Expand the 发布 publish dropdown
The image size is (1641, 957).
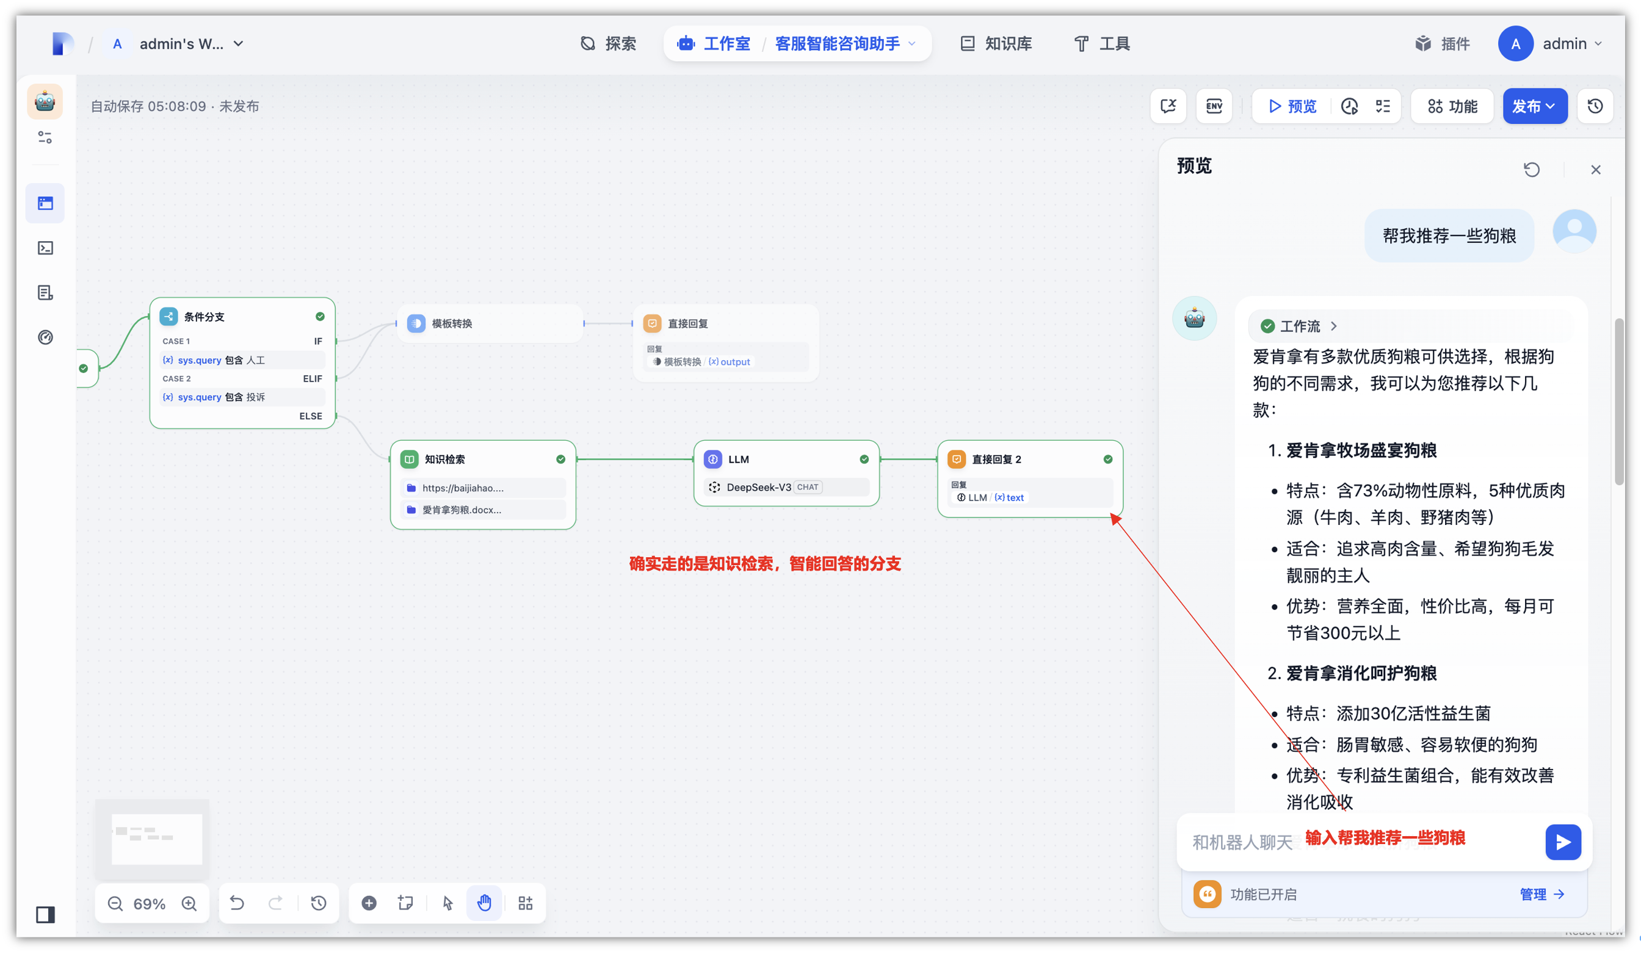click(1534, 106)
